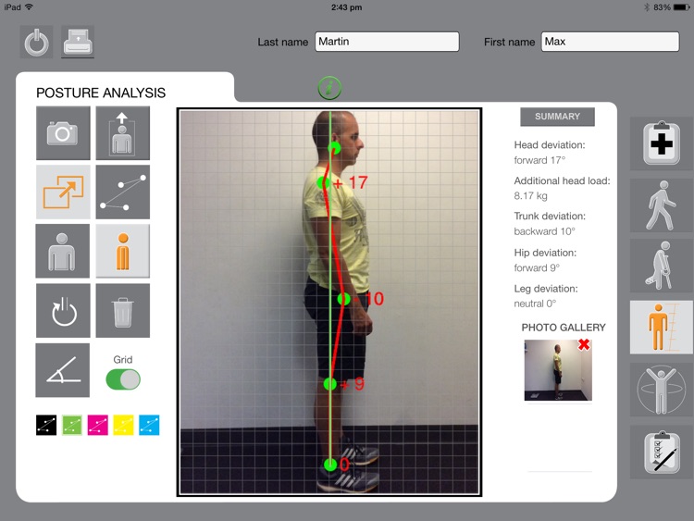Click the trash bin delete icon

click(x=122, y=311)
